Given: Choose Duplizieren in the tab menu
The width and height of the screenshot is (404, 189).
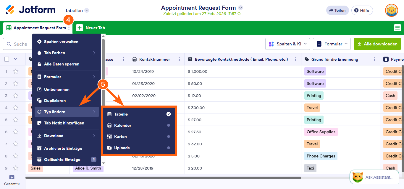Looking at the screenshot, I should pos(55,101).
